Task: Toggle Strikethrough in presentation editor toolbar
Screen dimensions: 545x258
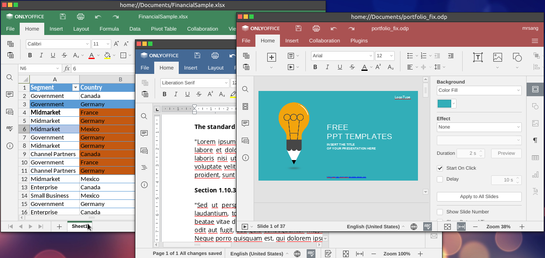Action: (352, 67)
